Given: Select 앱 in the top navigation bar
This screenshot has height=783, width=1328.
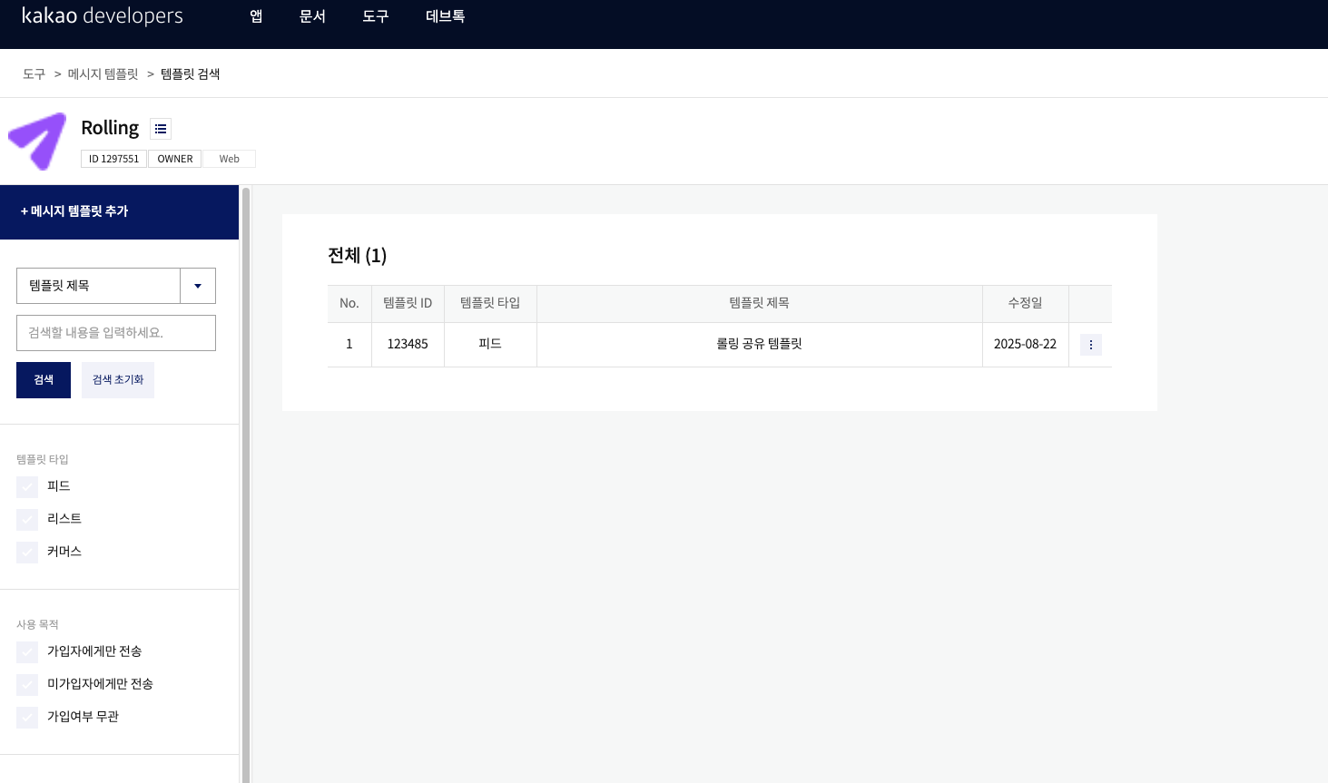Looking at the screenshot, I should pos(255,15).
